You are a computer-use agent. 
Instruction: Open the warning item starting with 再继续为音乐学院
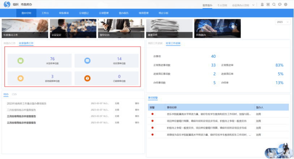coord(209,135)
